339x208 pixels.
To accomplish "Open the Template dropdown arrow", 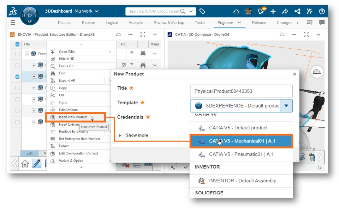I will click(286, 106).
